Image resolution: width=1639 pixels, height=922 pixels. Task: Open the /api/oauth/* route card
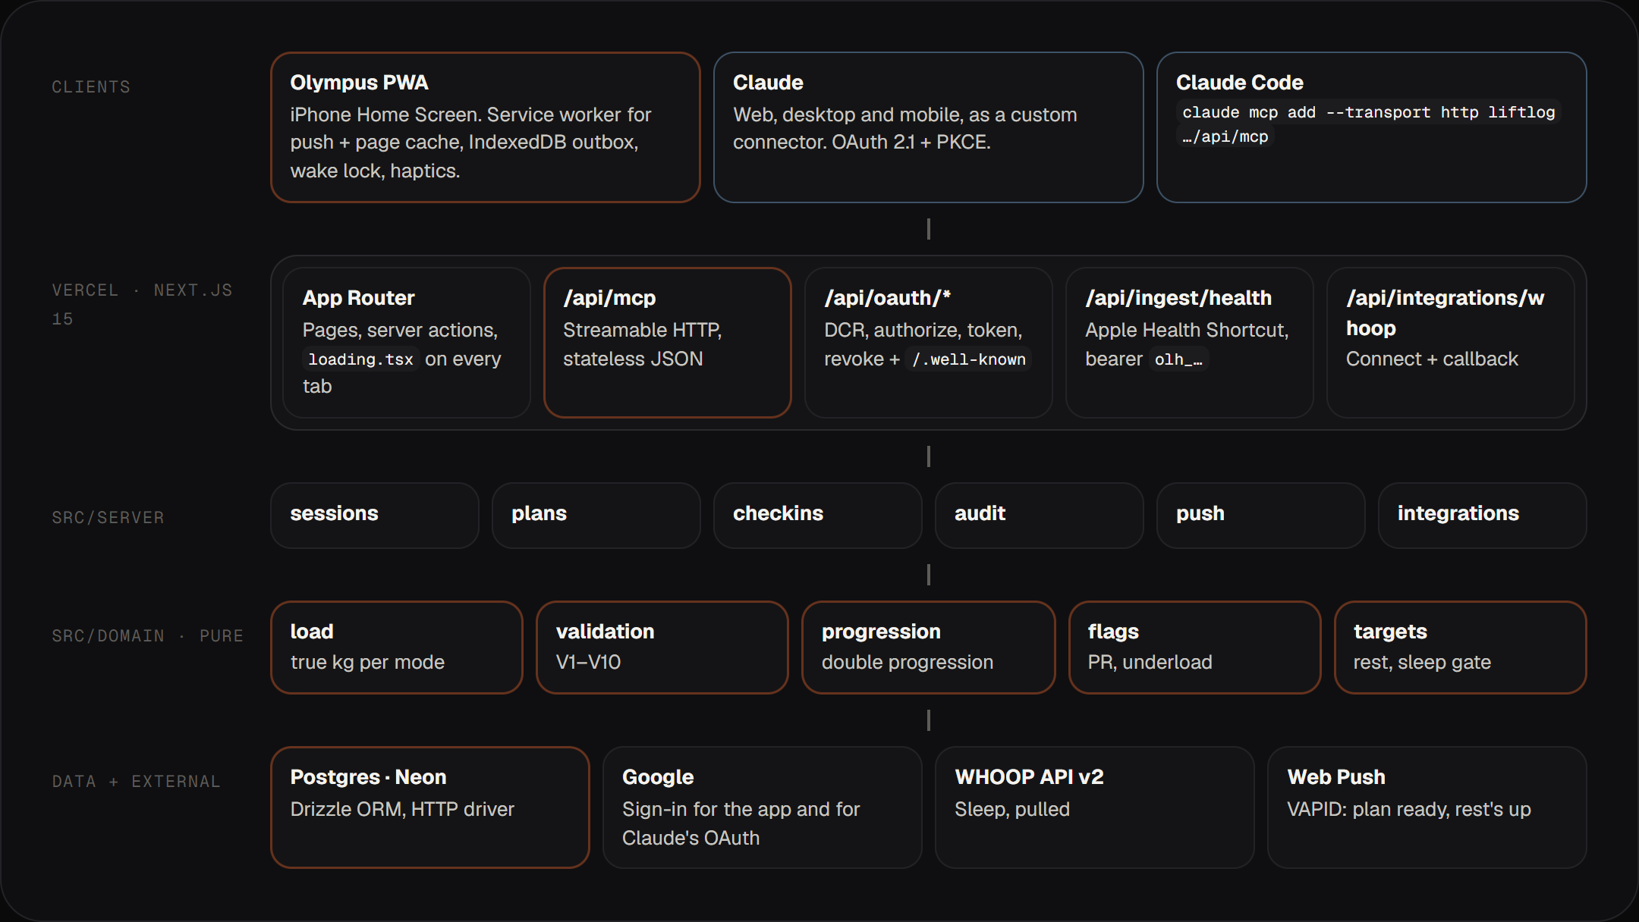tap(929, 343)
